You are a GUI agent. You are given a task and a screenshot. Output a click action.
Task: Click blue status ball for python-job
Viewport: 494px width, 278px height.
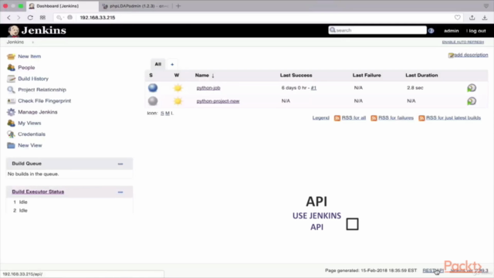point(153,87)
